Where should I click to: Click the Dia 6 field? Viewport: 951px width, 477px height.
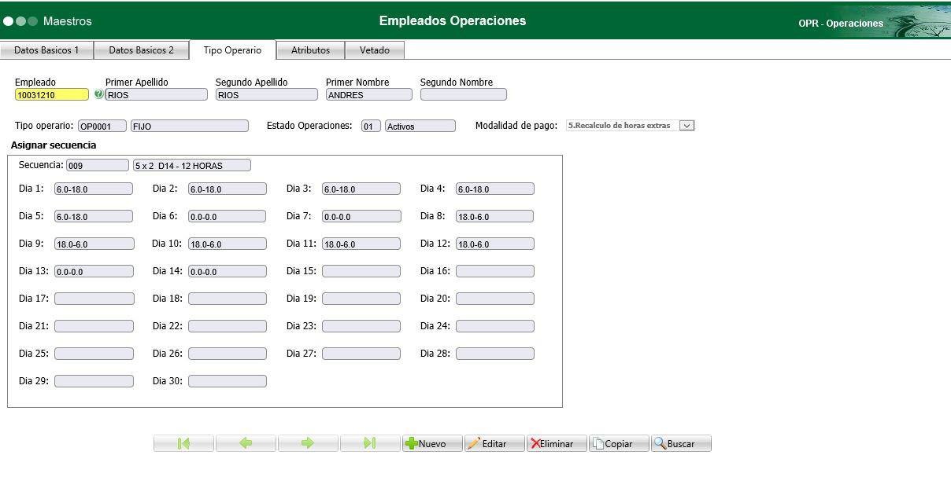228,216
